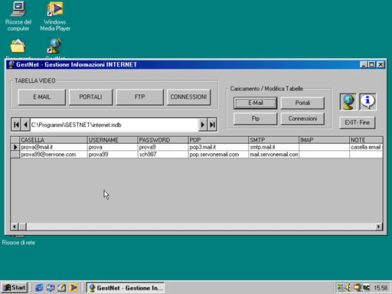Viewport: 392px width, 294px height.
Task: Select cell pop.servonemail.com
Action: click(218, 155)
